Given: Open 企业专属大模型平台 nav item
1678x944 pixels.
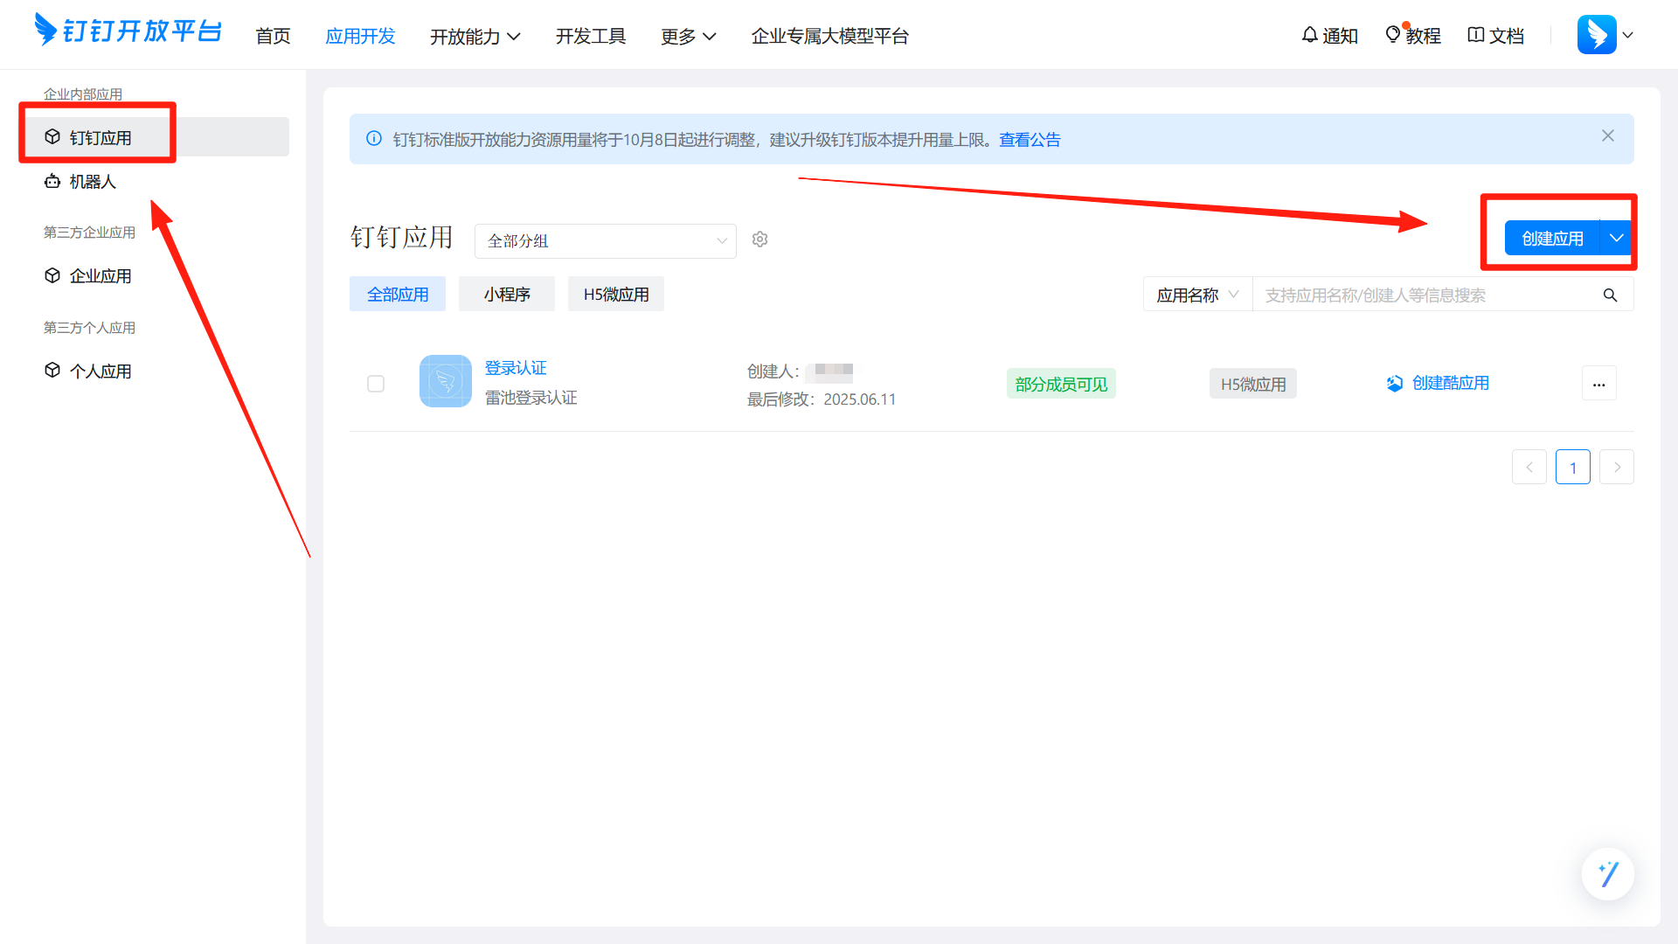Looking at the screenshot, I should pos(830,36).
